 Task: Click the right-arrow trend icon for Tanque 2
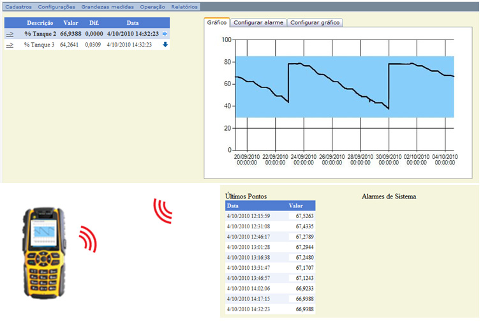[165, 34]
